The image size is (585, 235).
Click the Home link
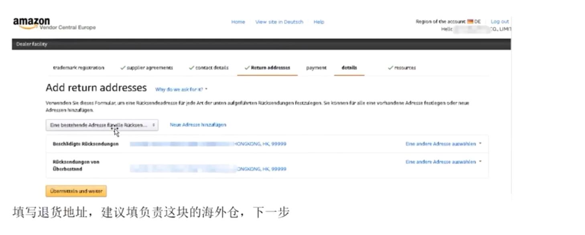tap(238, 22)
